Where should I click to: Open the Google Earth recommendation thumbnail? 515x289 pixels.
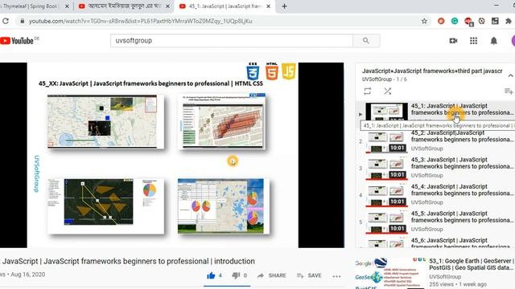[x=390, y=273]
